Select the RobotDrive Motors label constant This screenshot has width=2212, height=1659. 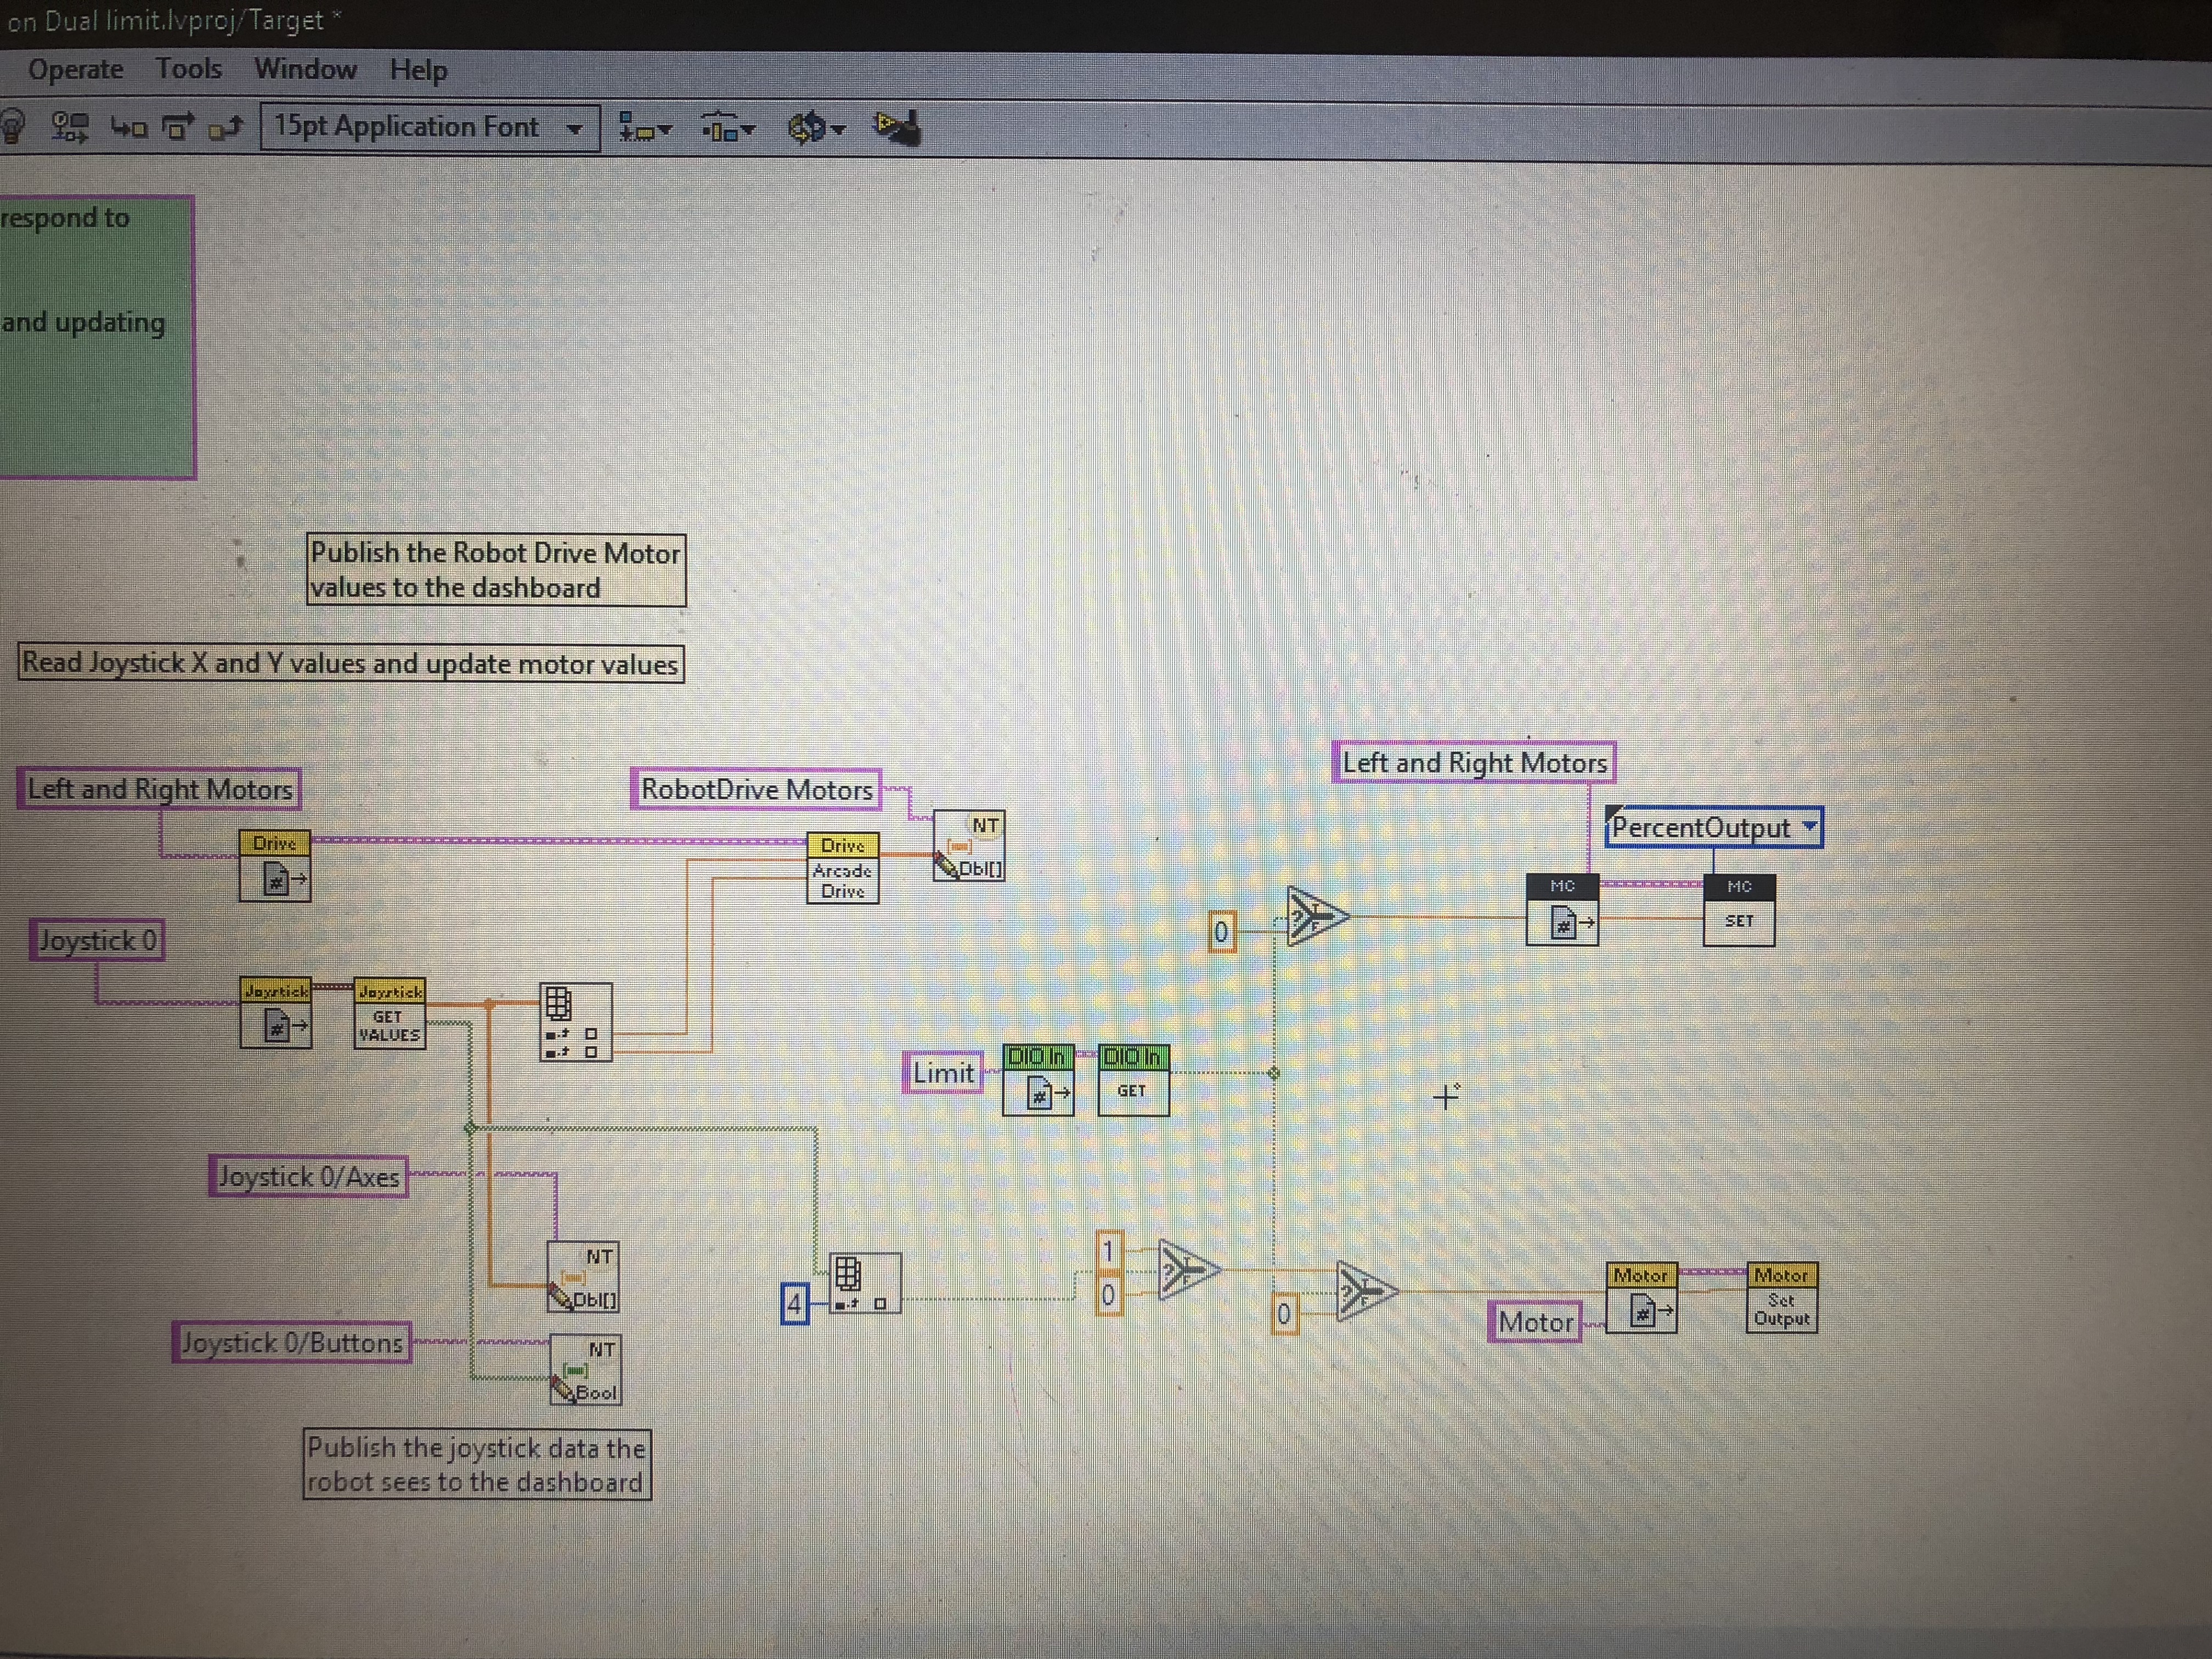pos(756,789)
